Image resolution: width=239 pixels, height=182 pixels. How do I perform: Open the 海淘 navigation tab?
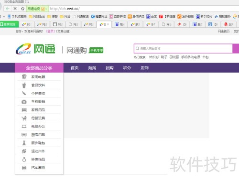(92, 68)
